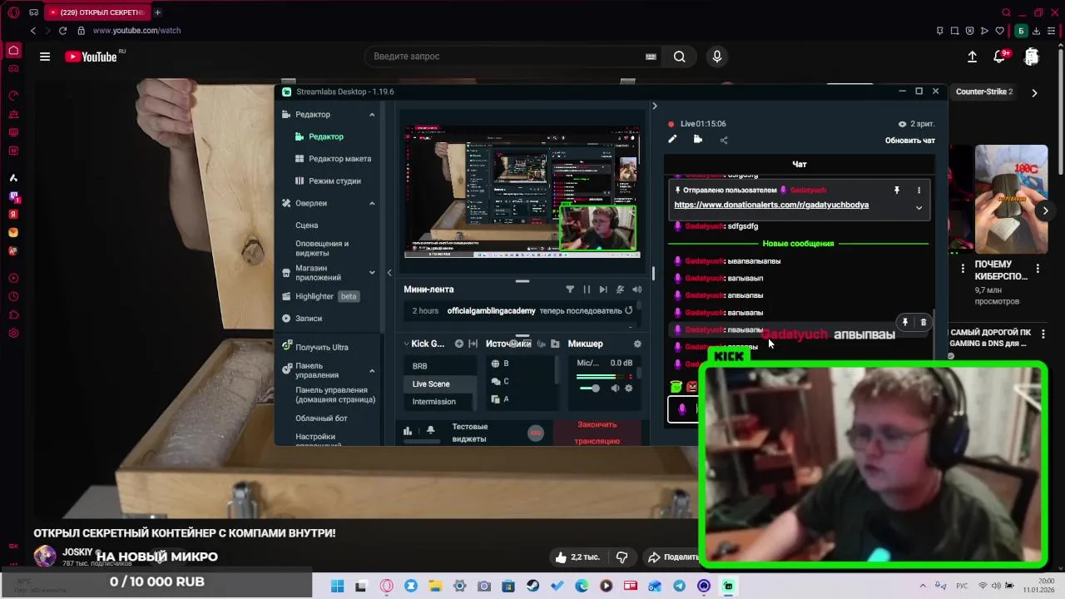Share the stream via share icon
Screen dimensions: 1065x599
(724, 140)
